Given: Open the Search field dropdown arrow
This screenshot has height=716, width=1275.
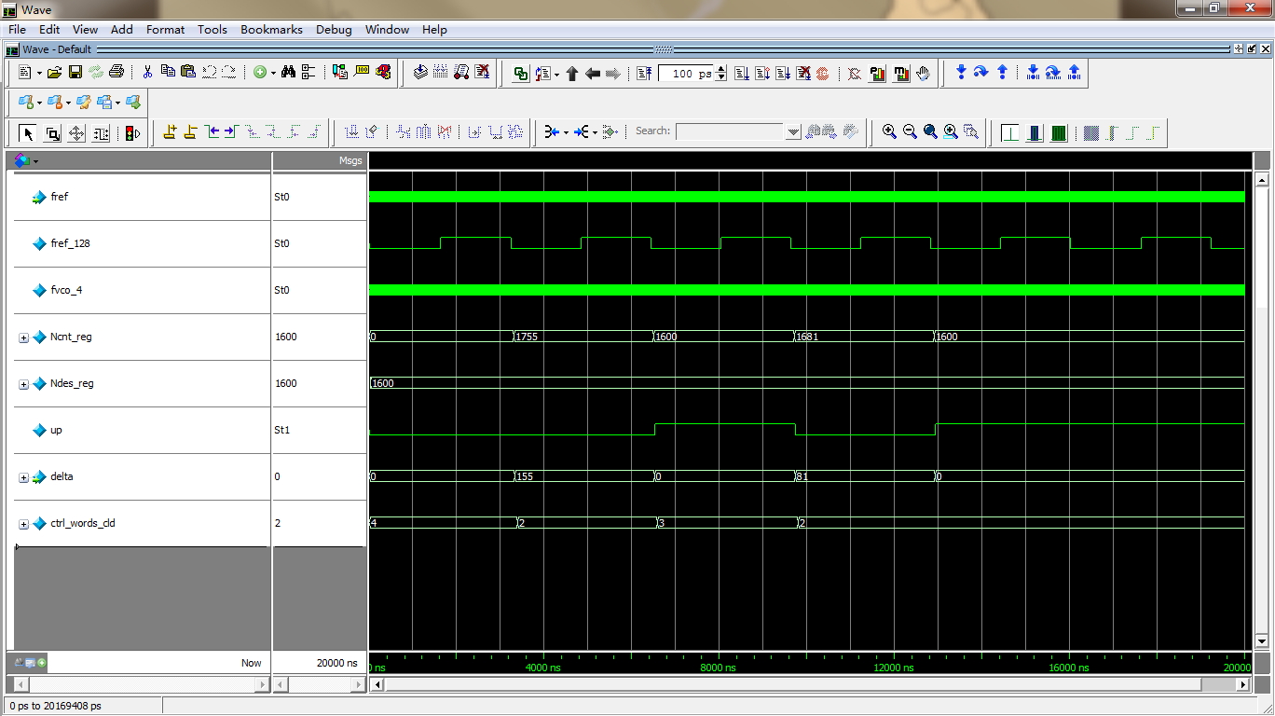Looking at the screenshot, I should (x=793, y=132).
